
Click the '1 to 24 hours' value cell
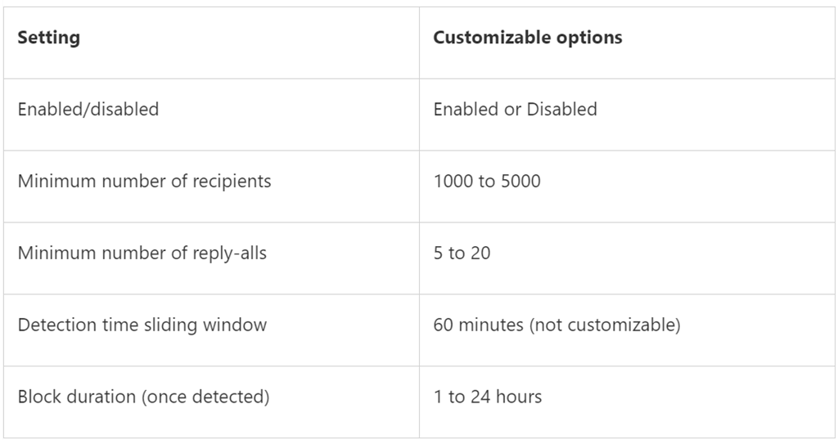pos(487,397)
